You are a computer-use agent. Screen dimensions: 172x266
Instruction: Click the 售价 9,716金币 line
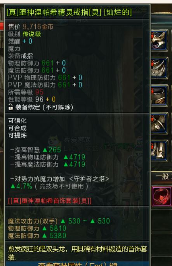(31, 27)
